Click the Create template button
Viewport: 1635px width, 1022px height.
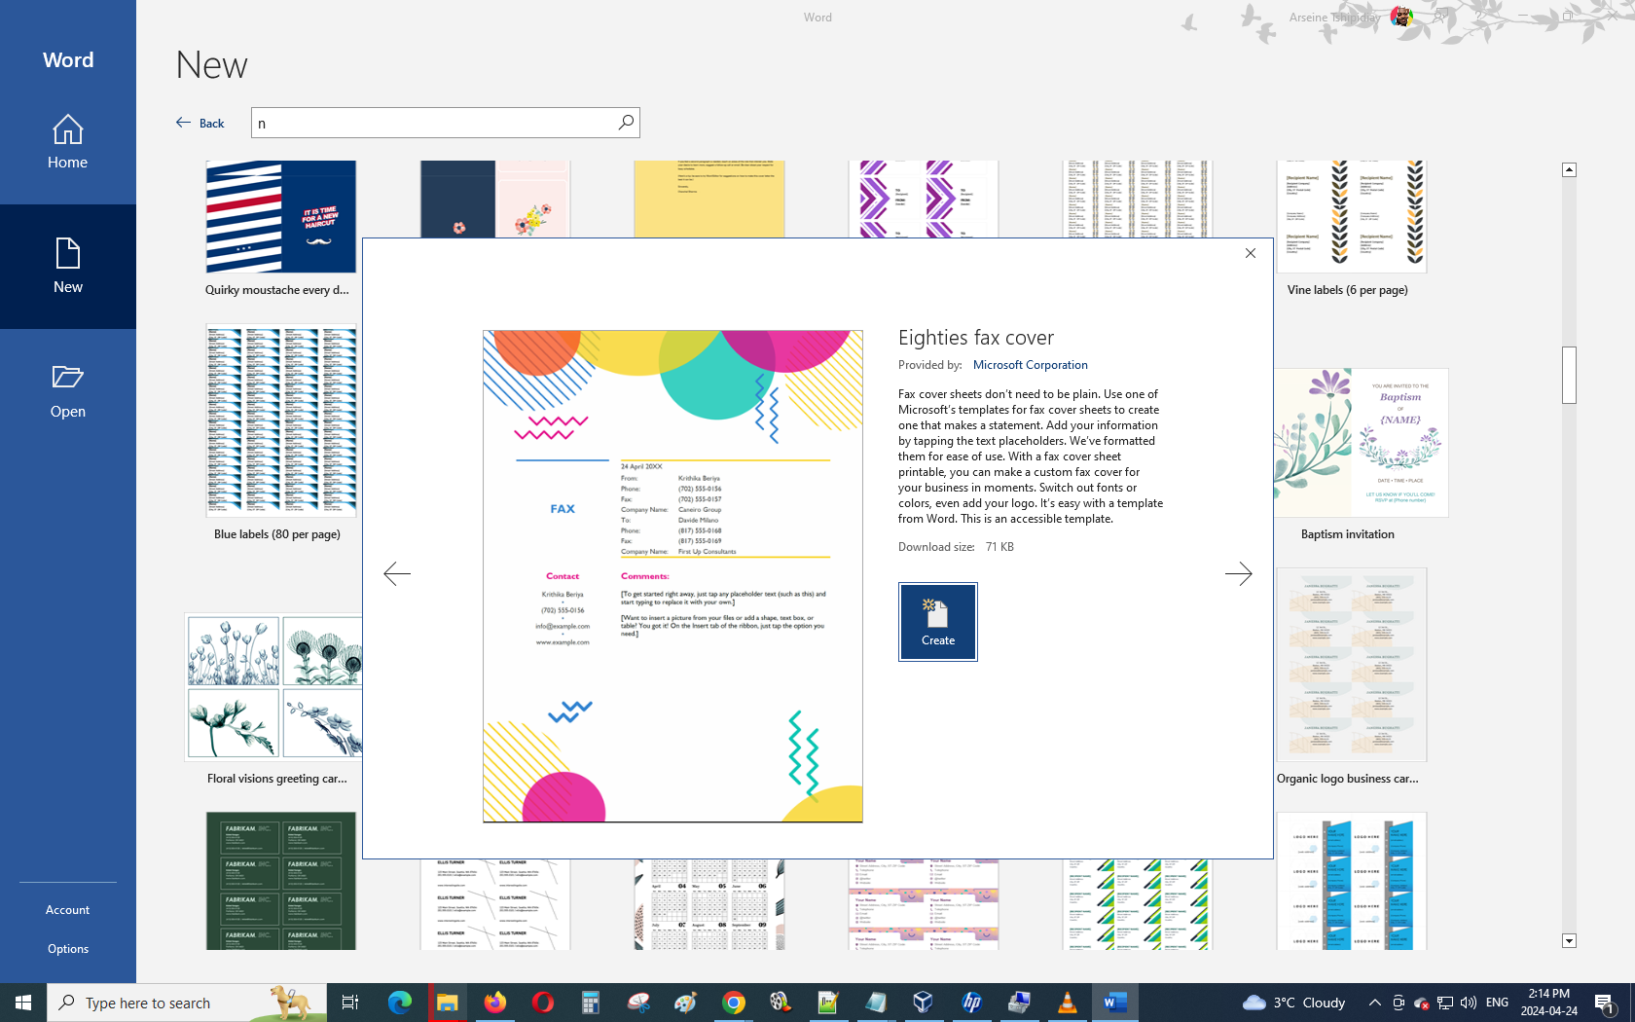pyautogui.click(x=937, y=622)
